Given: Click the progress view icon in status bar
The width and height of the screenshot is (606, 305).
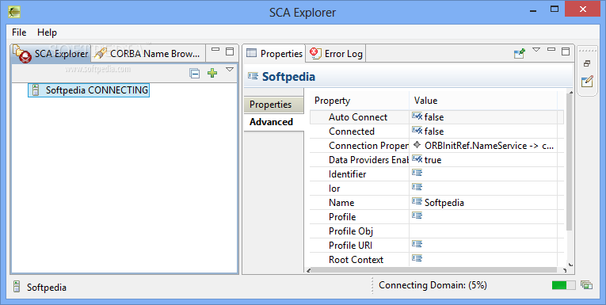Looking at the screenshot, I should pyautogui.click(x=587, y=285).
